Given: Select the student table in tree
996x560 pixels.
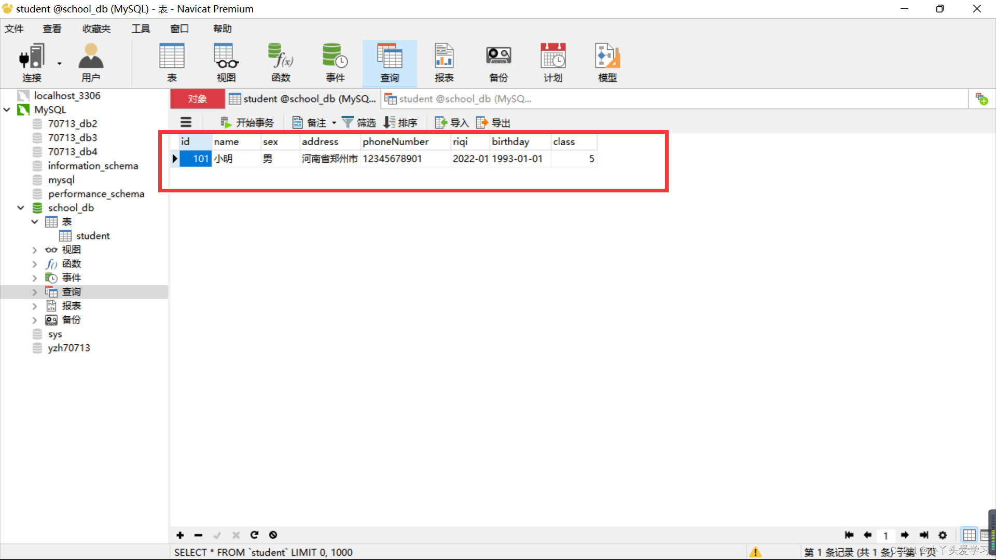Looking at the screenshot, I should click(93, 235).
